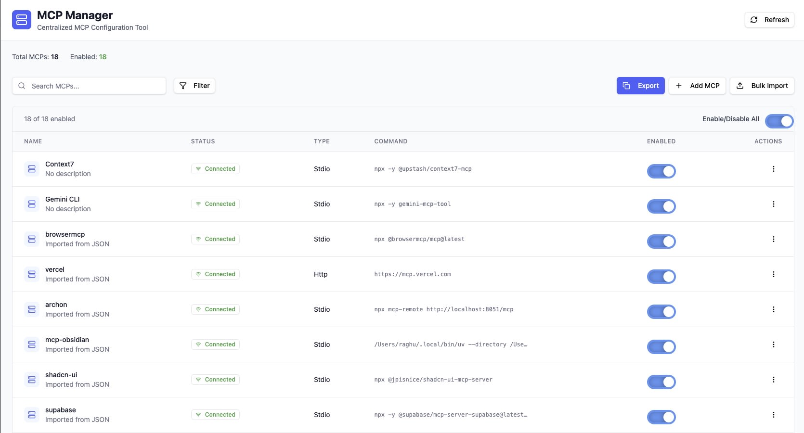Click the upload icon on Bulk Import
Image resolution: width=804 pixels, height=433 pixels.
[x=740, y=85]
